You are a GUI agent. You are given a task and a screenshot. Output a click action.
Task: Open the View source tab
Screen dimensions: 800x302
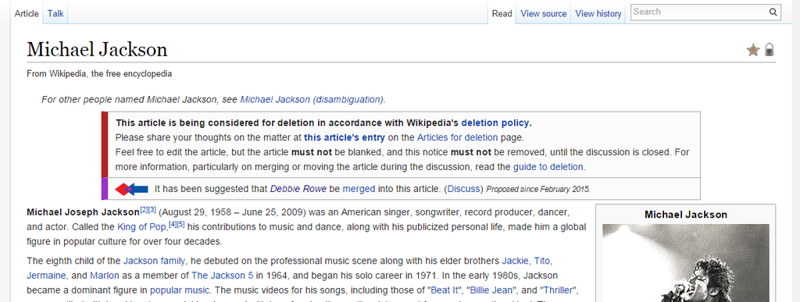coord(544,14)
